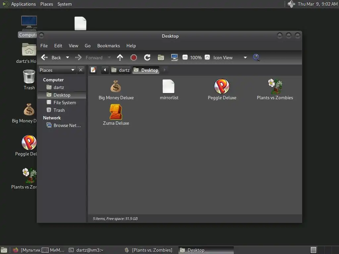Click the clock showing Thu Mar 9
Viewport: 339px width, 254px height.
click(317, 4)
